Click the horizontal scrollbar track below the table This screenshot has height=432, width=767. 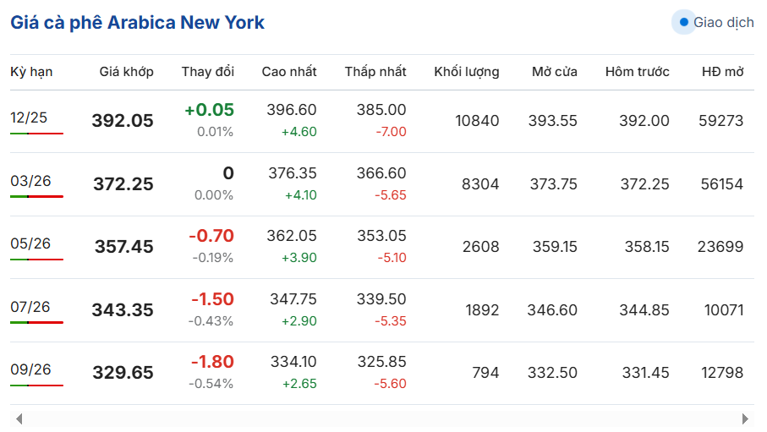(x=381, y=418)
